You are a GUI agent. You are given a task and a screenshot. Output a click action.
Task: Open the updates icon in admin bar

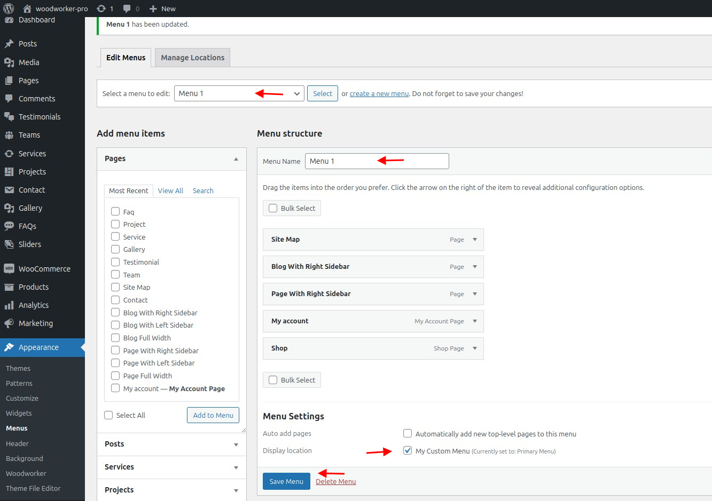[x=101, y=9]
